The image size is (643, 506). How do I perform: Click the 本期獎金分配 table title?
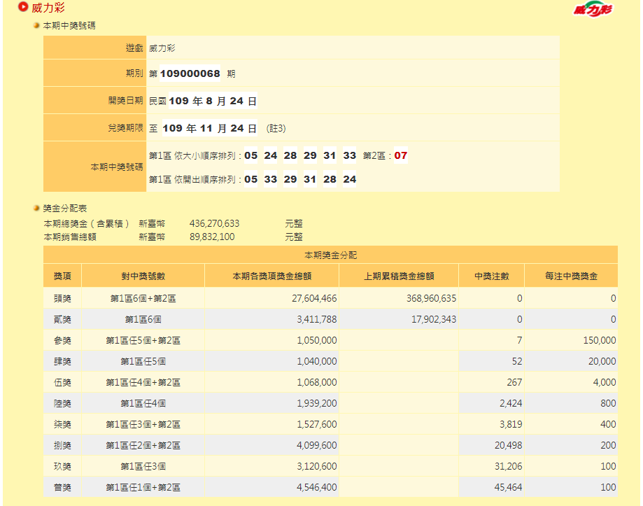(x=330, y=255)
